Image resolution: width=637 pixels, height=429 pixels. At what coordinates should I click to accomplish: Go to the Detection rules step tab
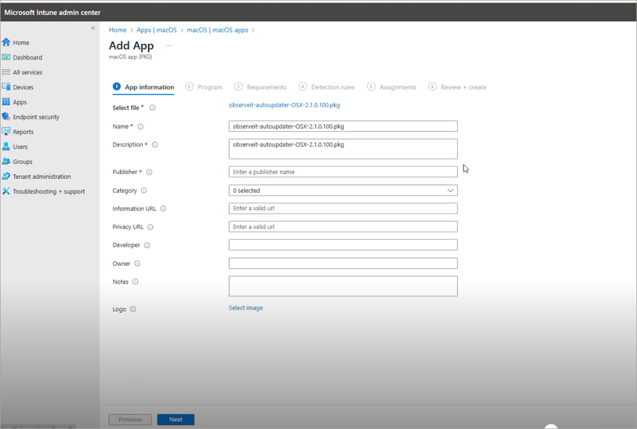click(x=326, y=87)
